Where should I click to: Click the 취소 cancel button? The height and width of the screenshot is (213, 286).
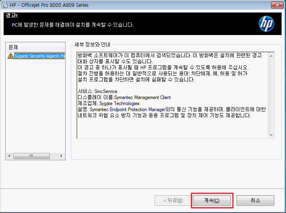pyautogui.click(x=255, y=201)
